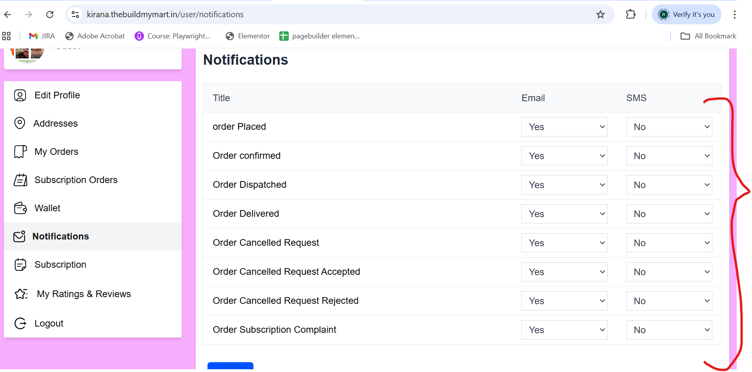The image size is (752, 372).
Task: Click the star icon for Ratings & Reviews
Action: (x=21, y=294)
